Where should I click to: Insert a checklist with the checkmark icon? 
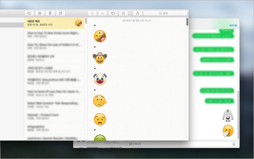click(x=92, y=13)
